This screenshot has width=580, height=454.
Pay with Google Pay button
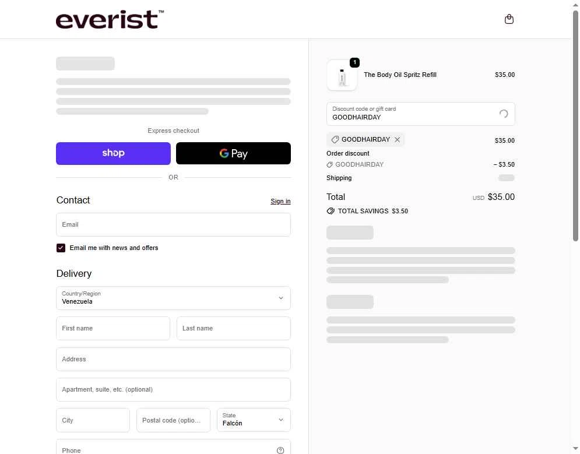[x=233, y=153]
